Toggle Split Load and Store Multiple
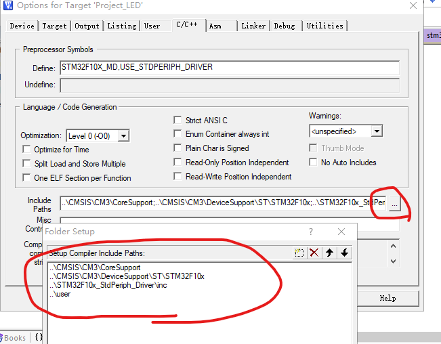441x344 pixels. click(26, 164)
